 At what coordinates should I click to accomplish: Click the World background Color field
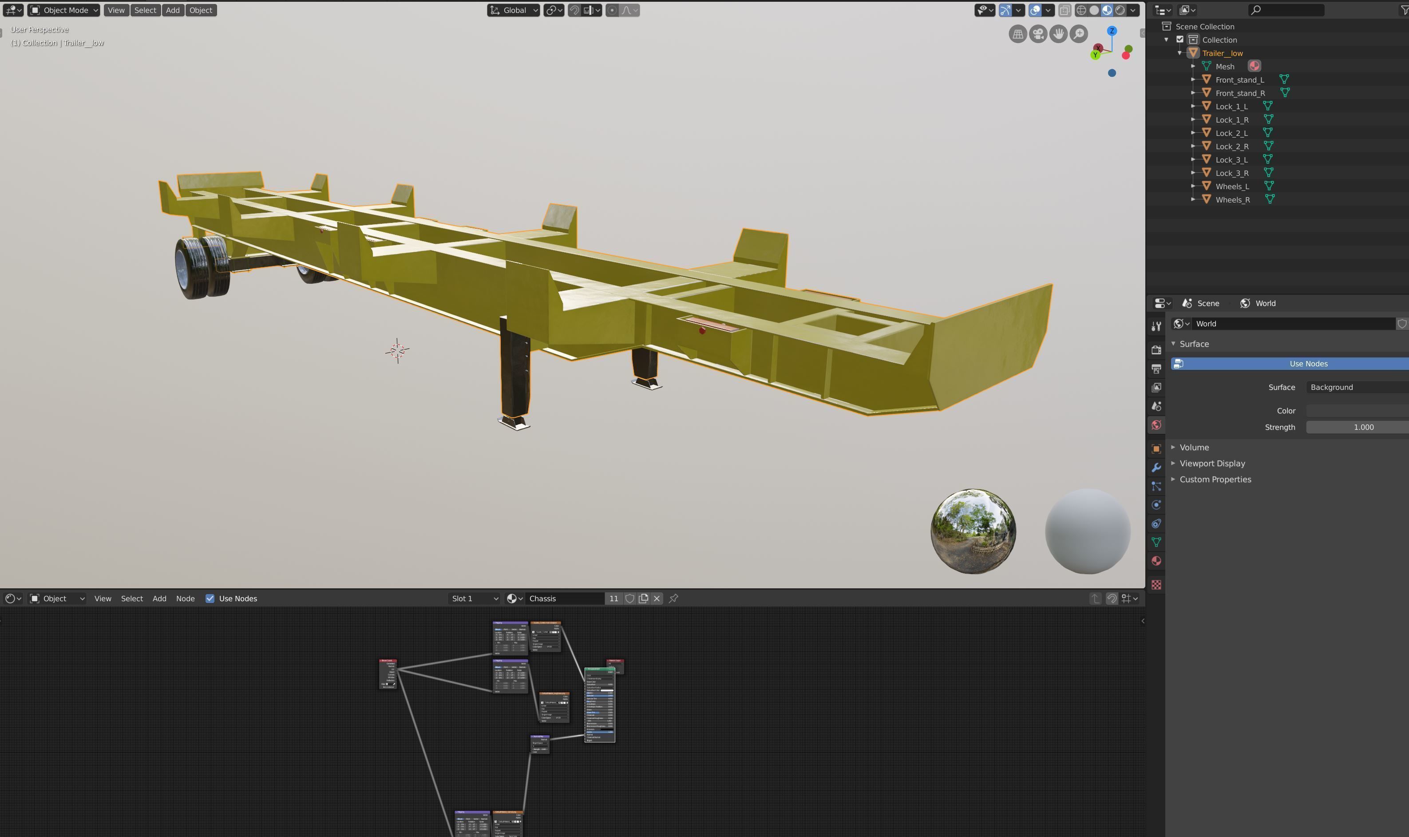click(1356, 410)
